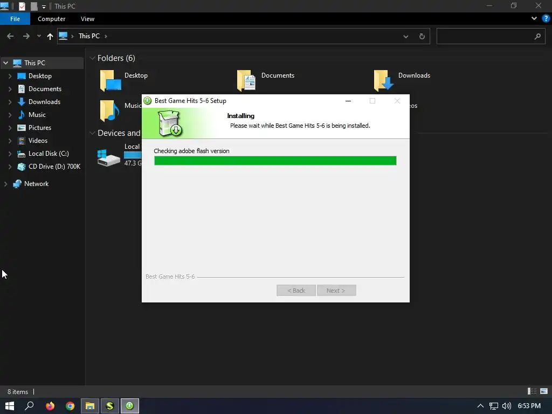Screen dimensions: 552x414
Task: Switch to the View ribbon tab
Action: point(87,19)
